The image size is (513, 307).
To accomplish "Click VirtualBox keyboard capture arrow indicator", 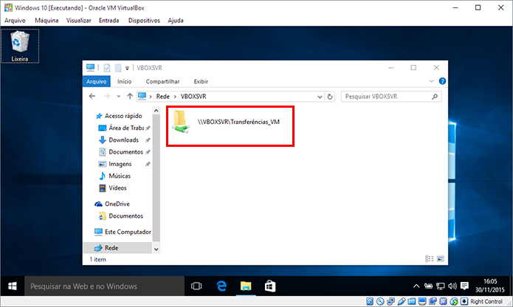I will pos(464,301).
